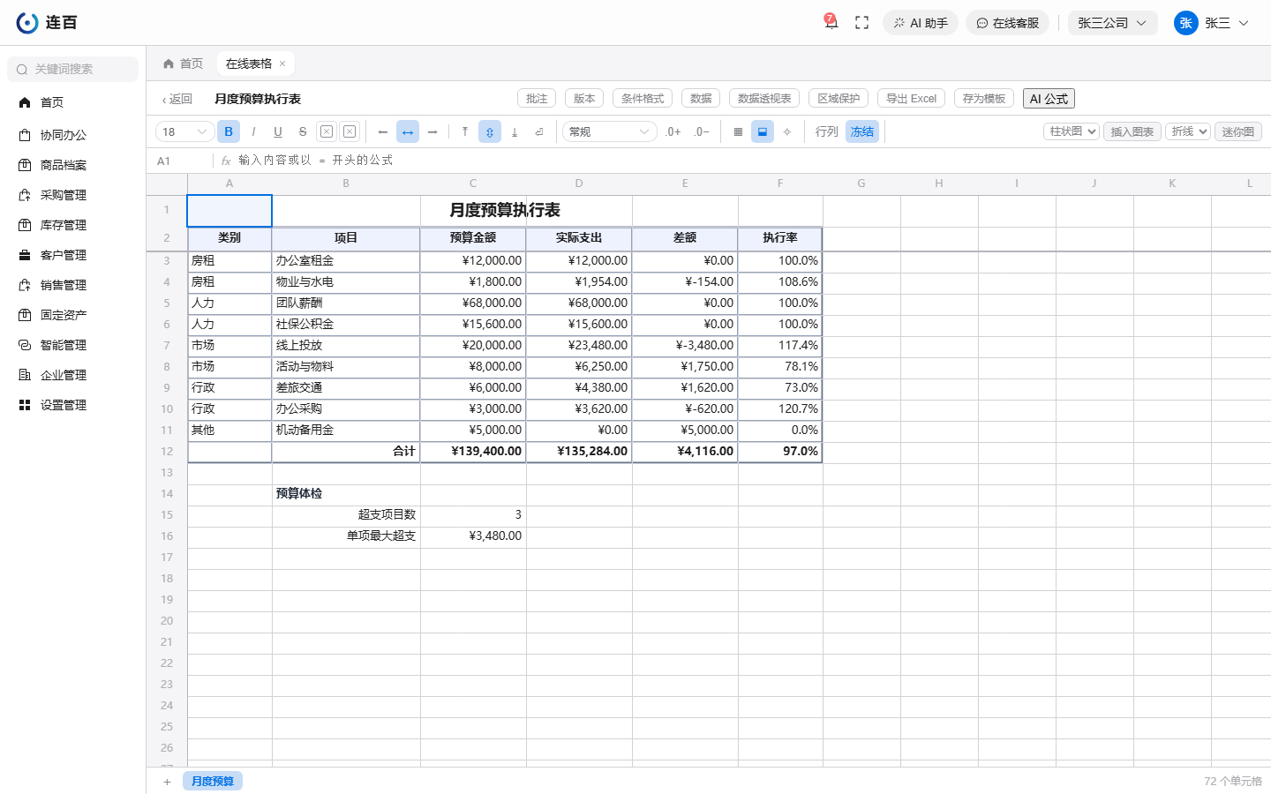
Task: Click the 数据透视表 button
Action: [764, 99]
